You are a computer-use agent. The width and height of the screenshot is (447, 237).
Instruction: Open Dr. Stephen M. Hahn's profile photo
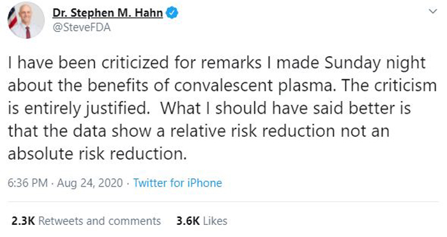26,20
